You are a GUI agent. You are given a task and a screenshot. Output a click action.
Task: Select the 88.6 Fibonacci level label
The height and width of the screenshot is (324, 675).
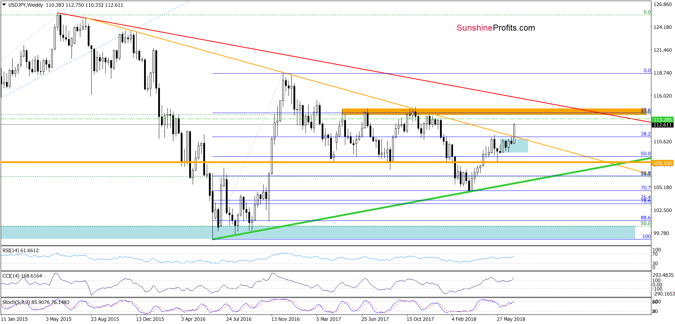(646, 218)
